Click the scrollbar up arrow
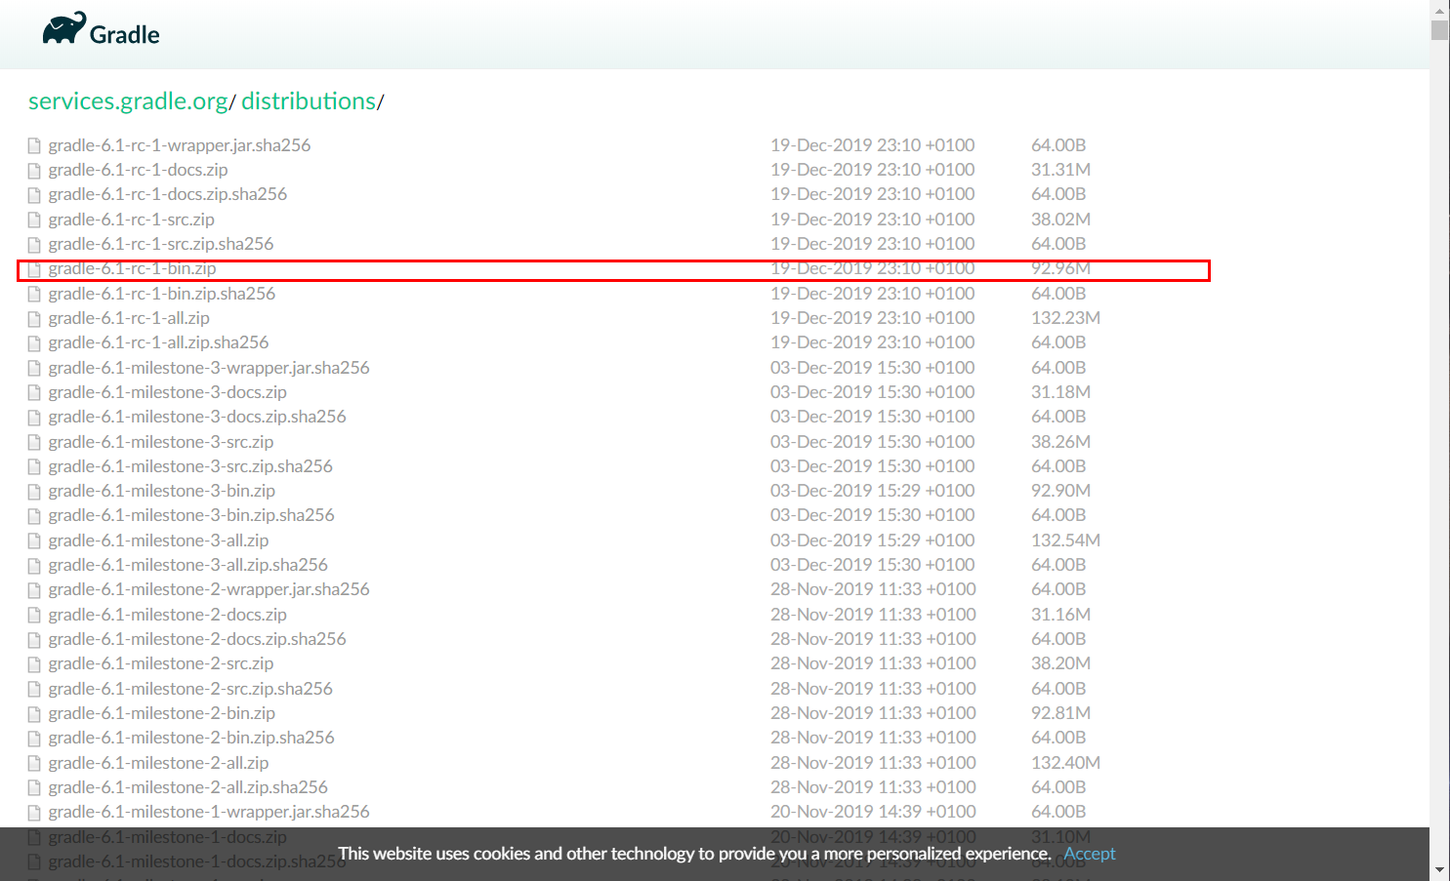Screen dimensions: 1450x881 (x=1439, y=9)
